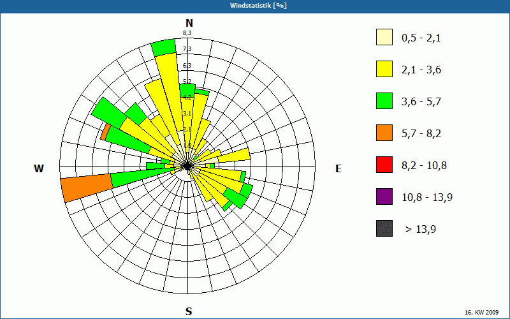Click the legend label '> 13,9'
The image size is (510, 319).
421,230
